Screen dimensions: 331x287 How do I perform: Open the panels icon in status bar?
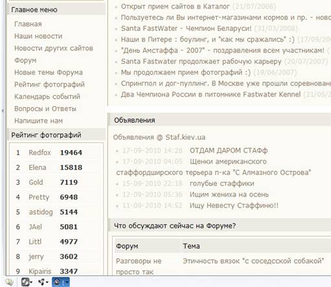[9, 282]
